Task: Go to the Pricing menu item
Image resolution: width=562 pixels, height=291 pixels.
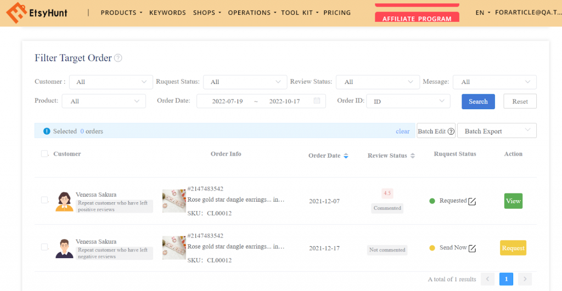Action: tap(337, 13)
